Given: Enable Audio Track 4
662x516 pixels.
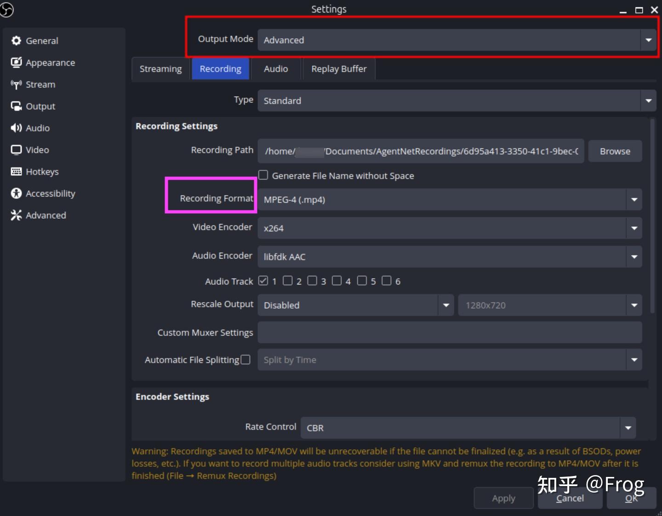Looking at the screenshot, I should pyautogui.click(x=337, y=281).
